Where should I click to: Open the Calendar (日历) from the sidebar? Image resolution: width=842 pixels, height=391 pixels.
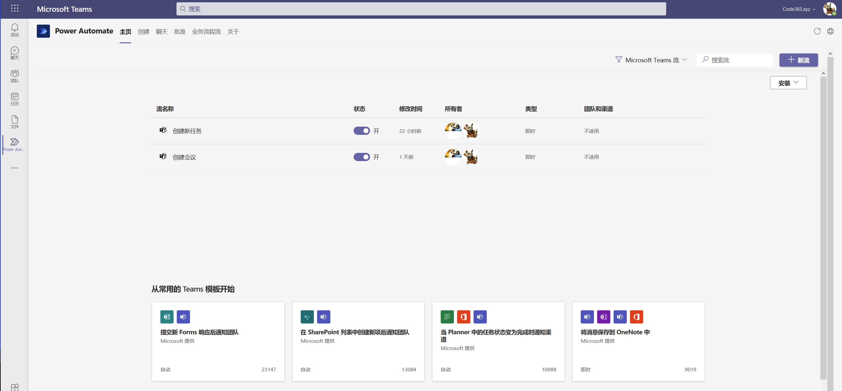pos(14,99)
